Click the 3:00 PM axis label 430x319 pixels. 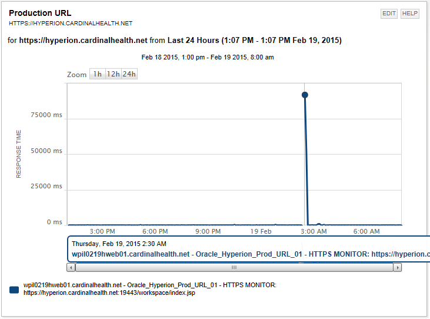point(102,231)
